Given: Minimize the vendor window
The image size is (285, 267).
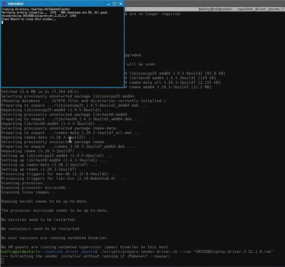Looking at the screenshot, I should 109,4.
